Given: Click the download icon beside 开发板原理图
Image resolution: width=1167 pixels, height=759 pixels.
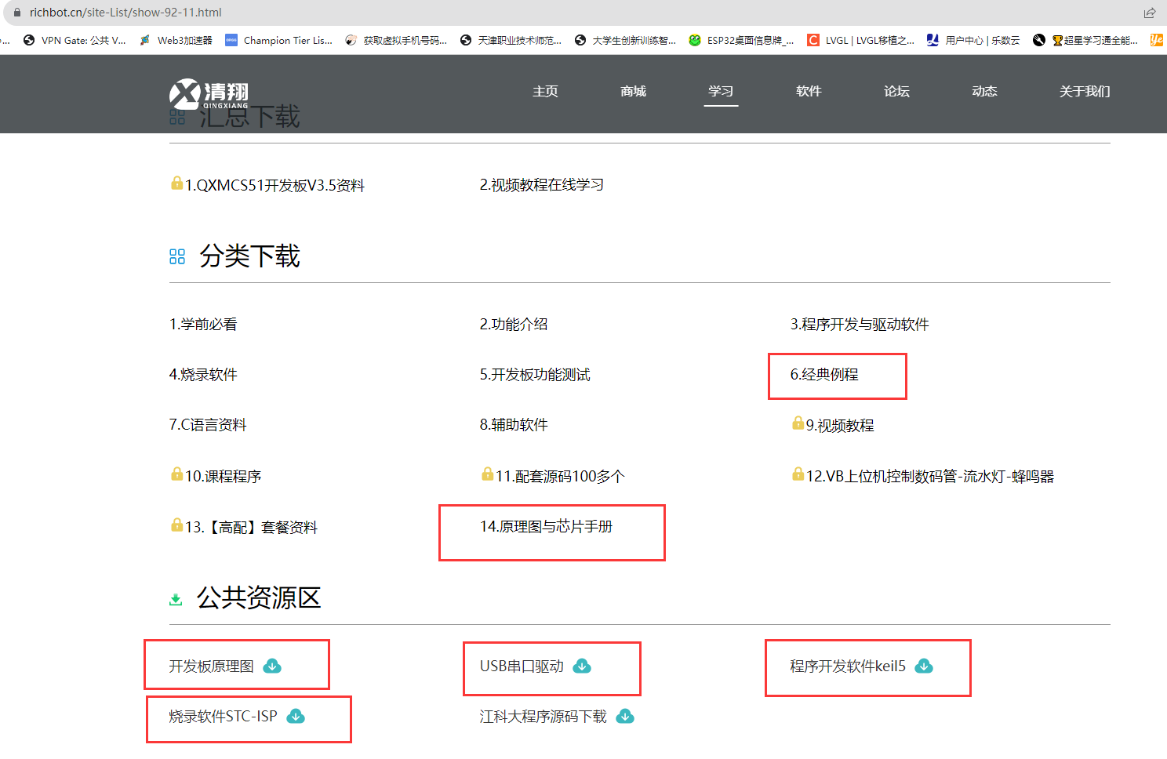Looking at the screenshot, I should click(272, 666).
